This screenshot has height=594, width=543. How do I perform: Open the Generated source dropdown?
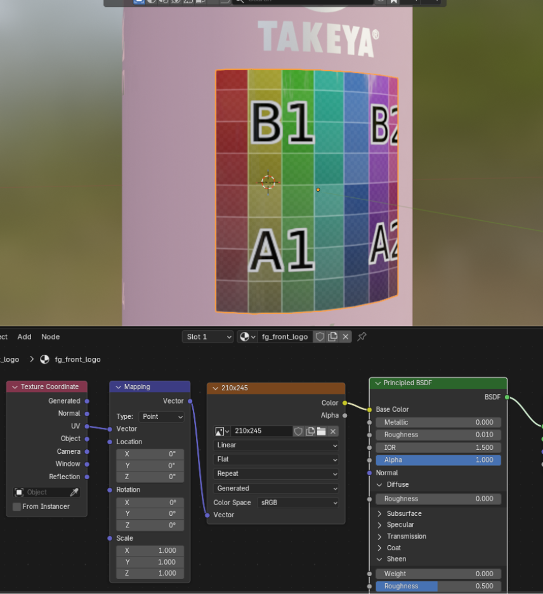click(276, 488)
